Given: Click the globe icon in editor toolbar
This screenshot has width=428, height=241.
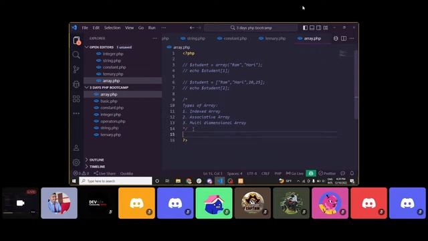Looking at the screenshot, I should (x=336, y=39).
